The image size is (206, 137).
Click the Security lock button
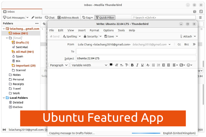pyautogui.click(x=91, y=37)
